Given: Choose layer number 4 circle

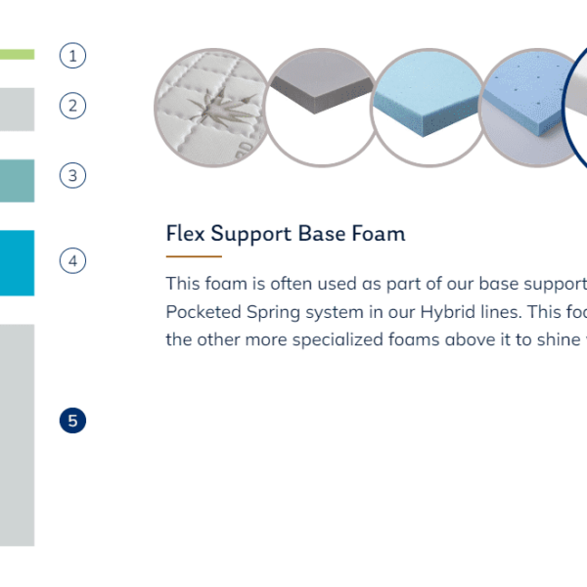Looking at the screenshot, I should 72,260.
